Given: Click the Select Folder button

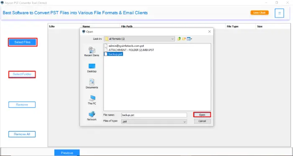Looking at the screenshot, I should point(22,74).
